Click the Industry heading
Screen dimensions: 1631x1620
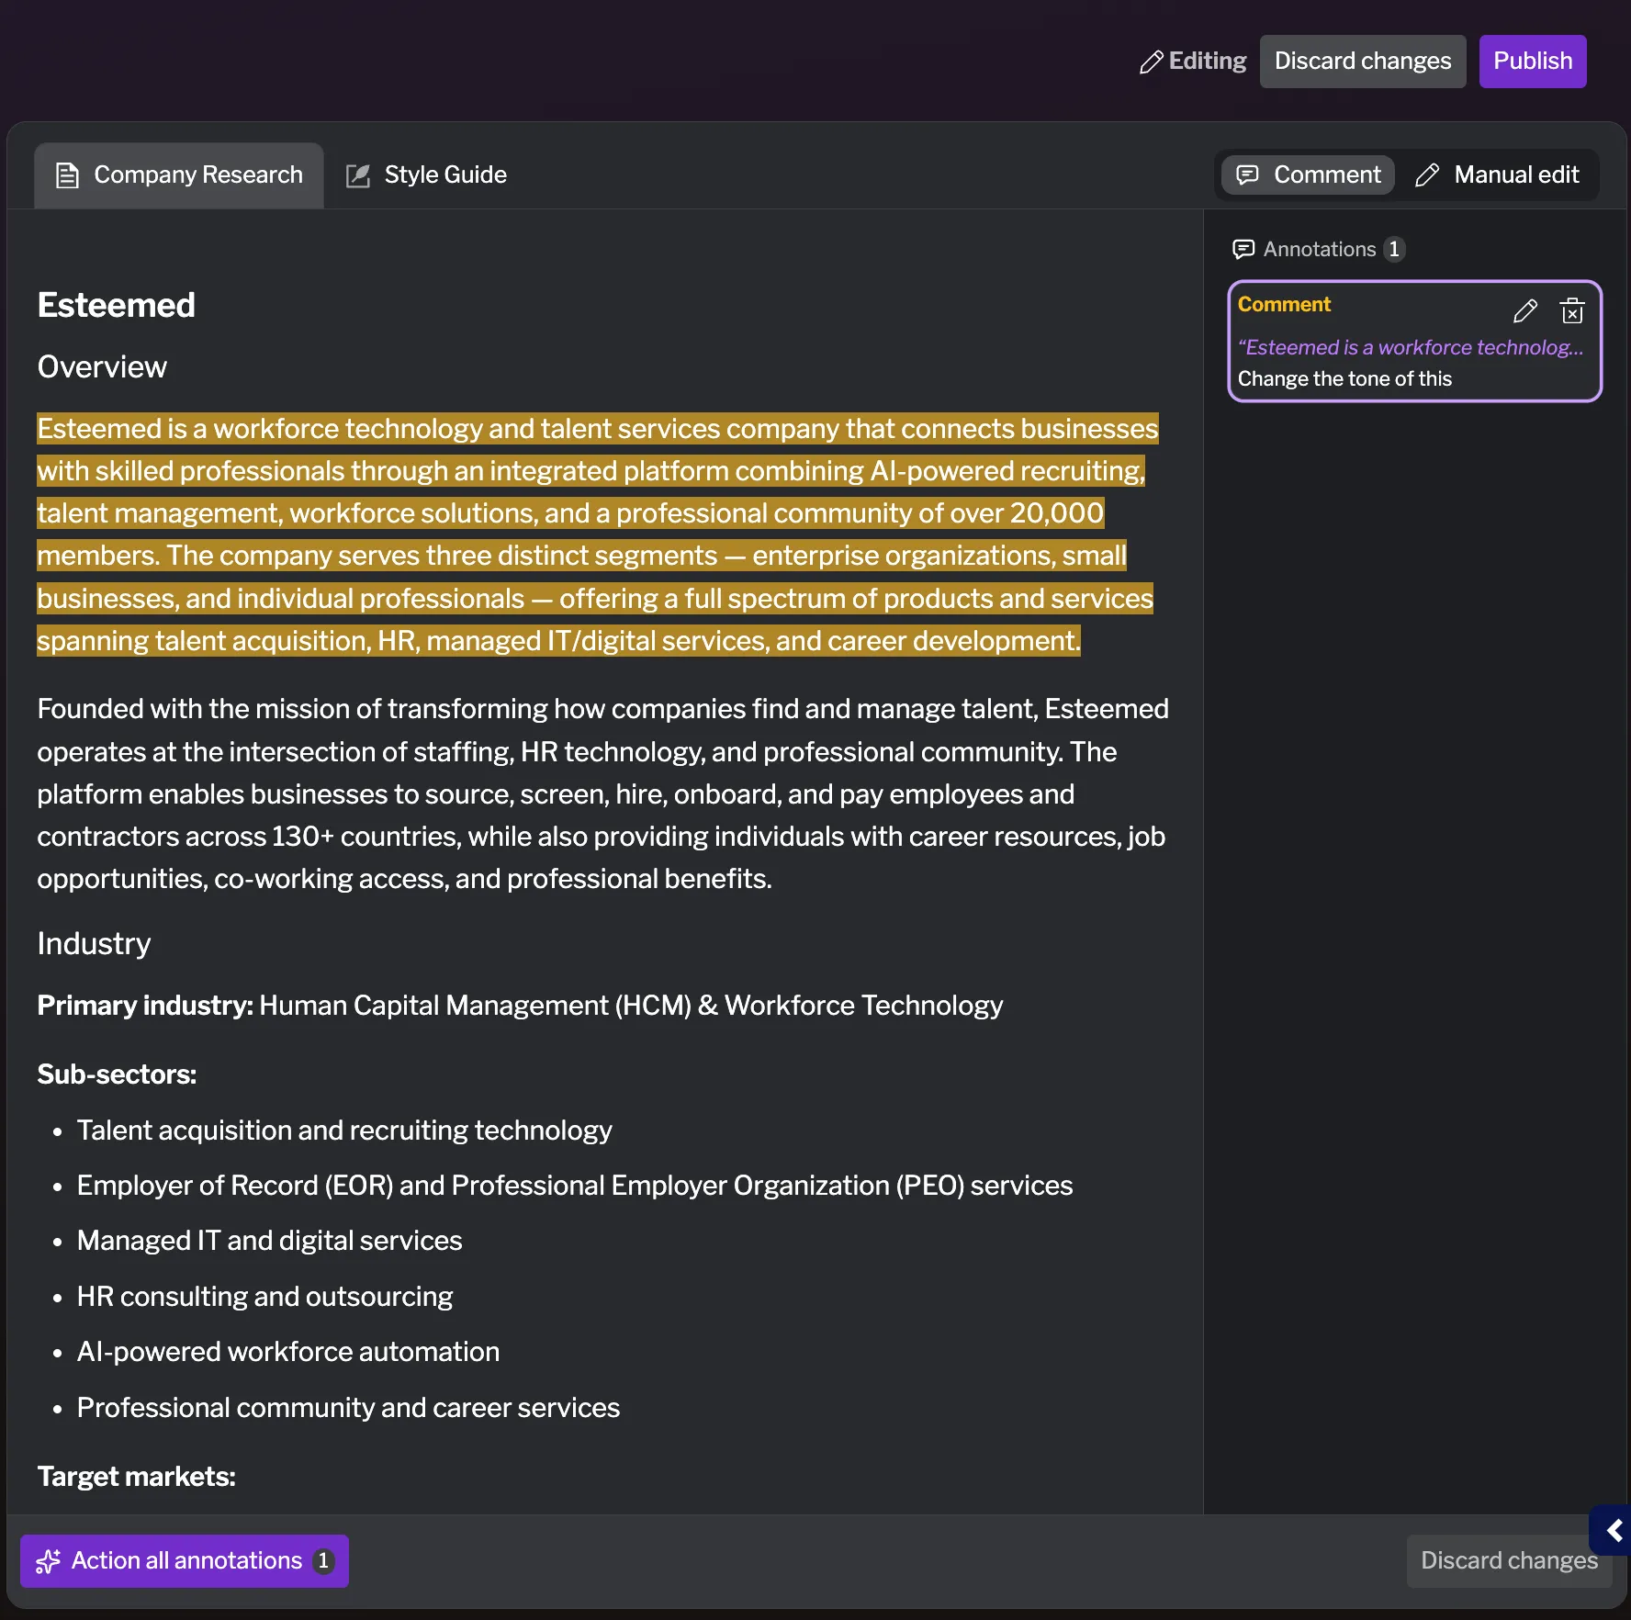click(x=94, y=943)
